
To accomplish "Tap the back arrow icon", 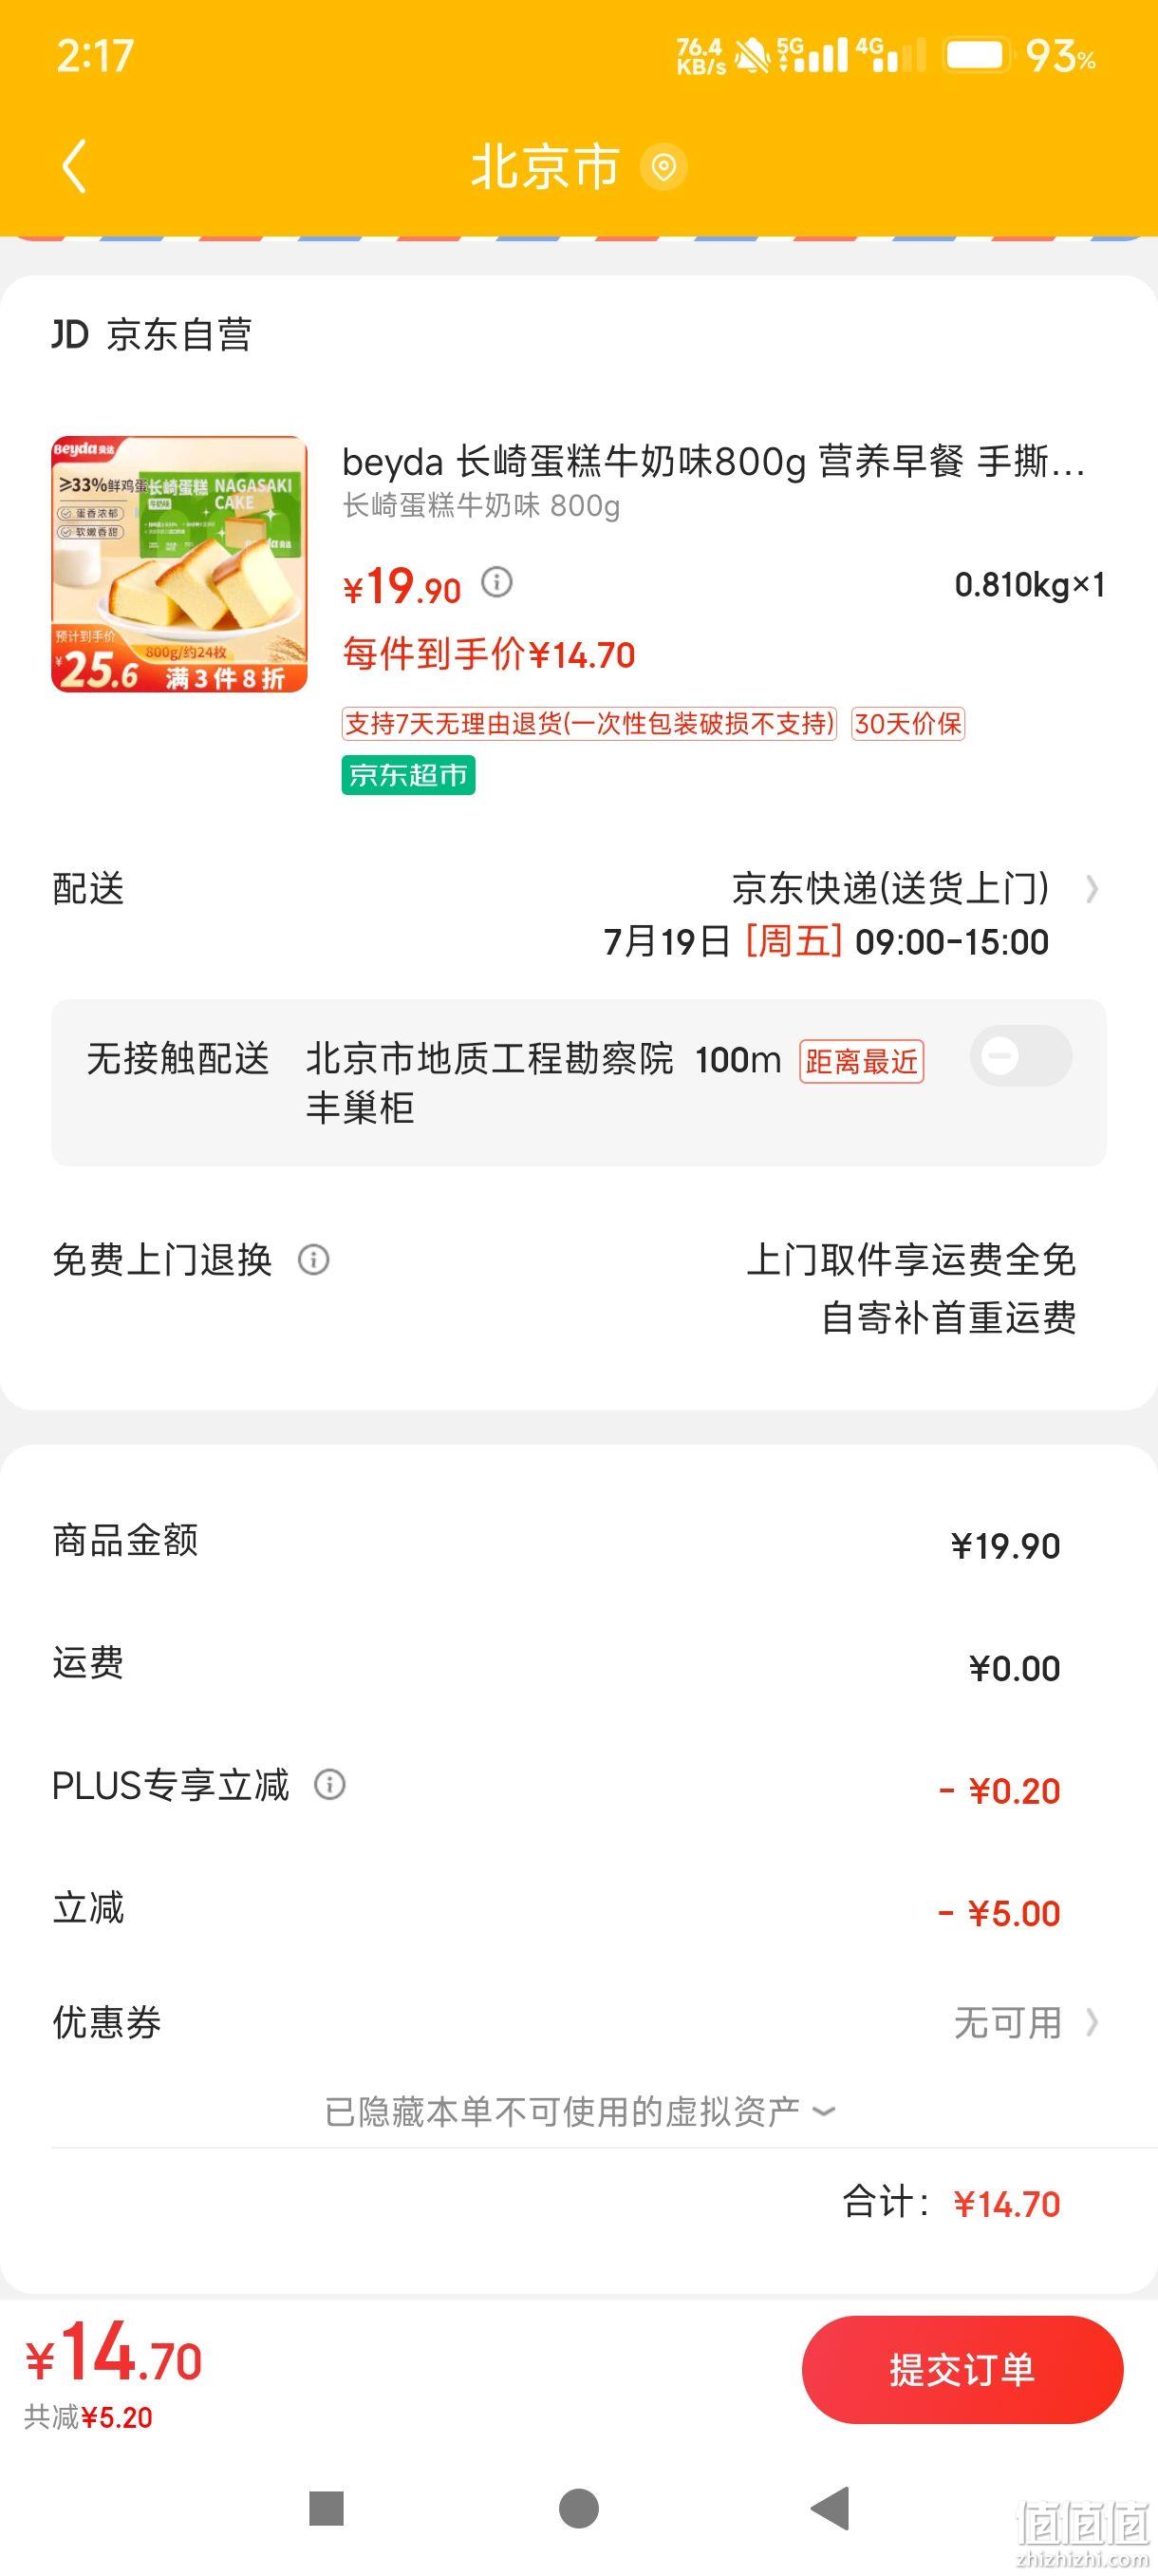I will [74, 166].
